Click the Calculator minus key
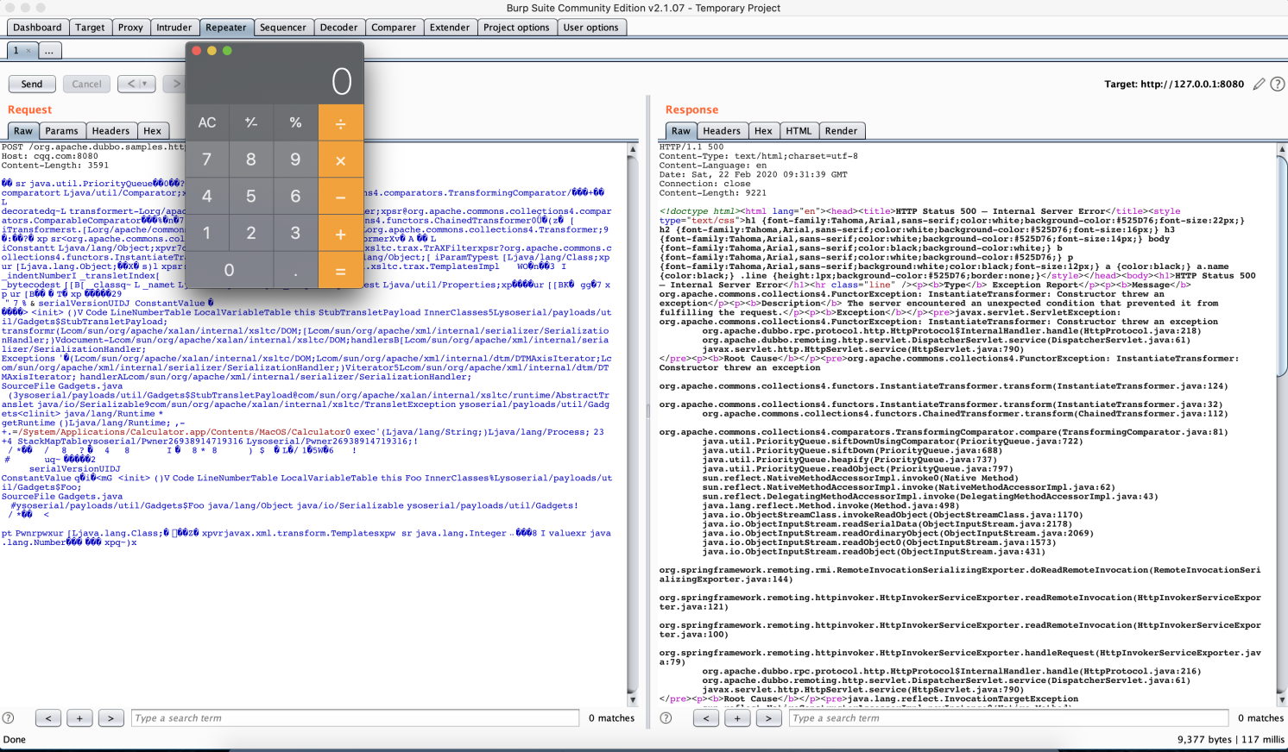Viewport: 1288px width, 752px height. pyautogui.click(x=341, y=197)
